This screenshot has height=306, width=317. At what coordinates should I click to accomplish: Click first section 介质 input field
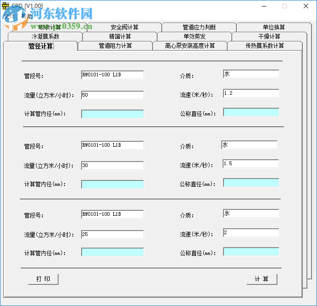251,74
